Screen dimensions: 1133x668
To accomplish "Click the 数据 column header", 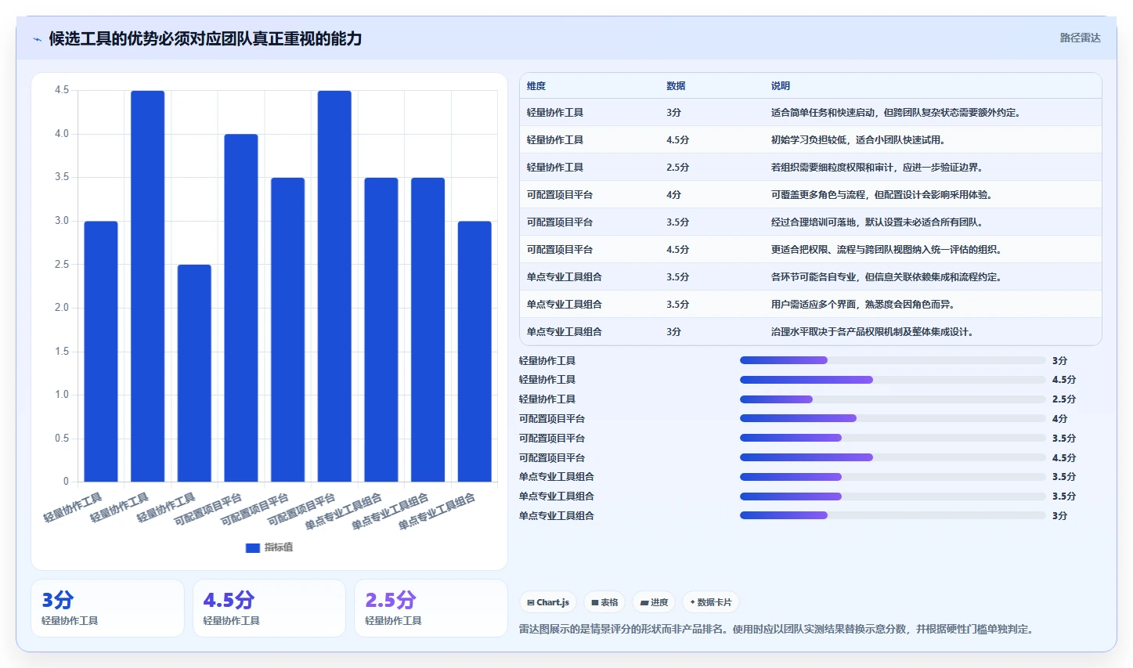I will coord(676,86).
